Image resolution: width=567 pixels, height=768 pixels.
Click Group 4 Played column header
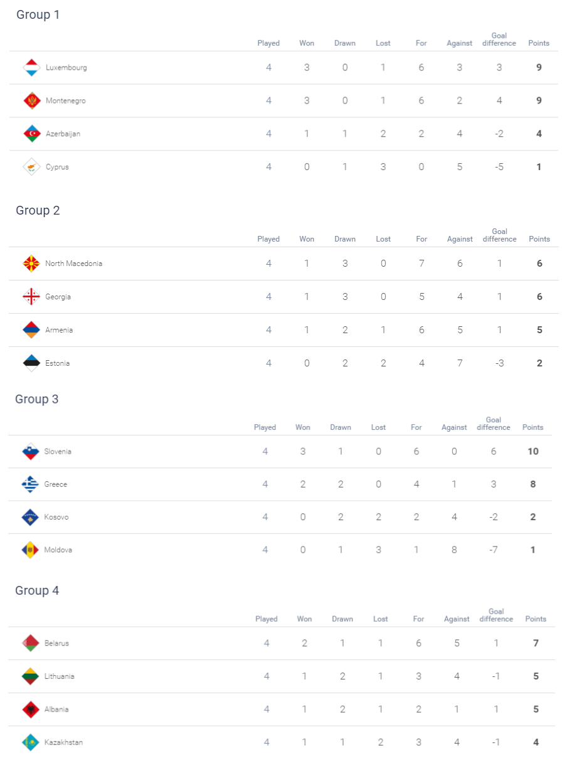pyautogui.click(x=267, y=619)
